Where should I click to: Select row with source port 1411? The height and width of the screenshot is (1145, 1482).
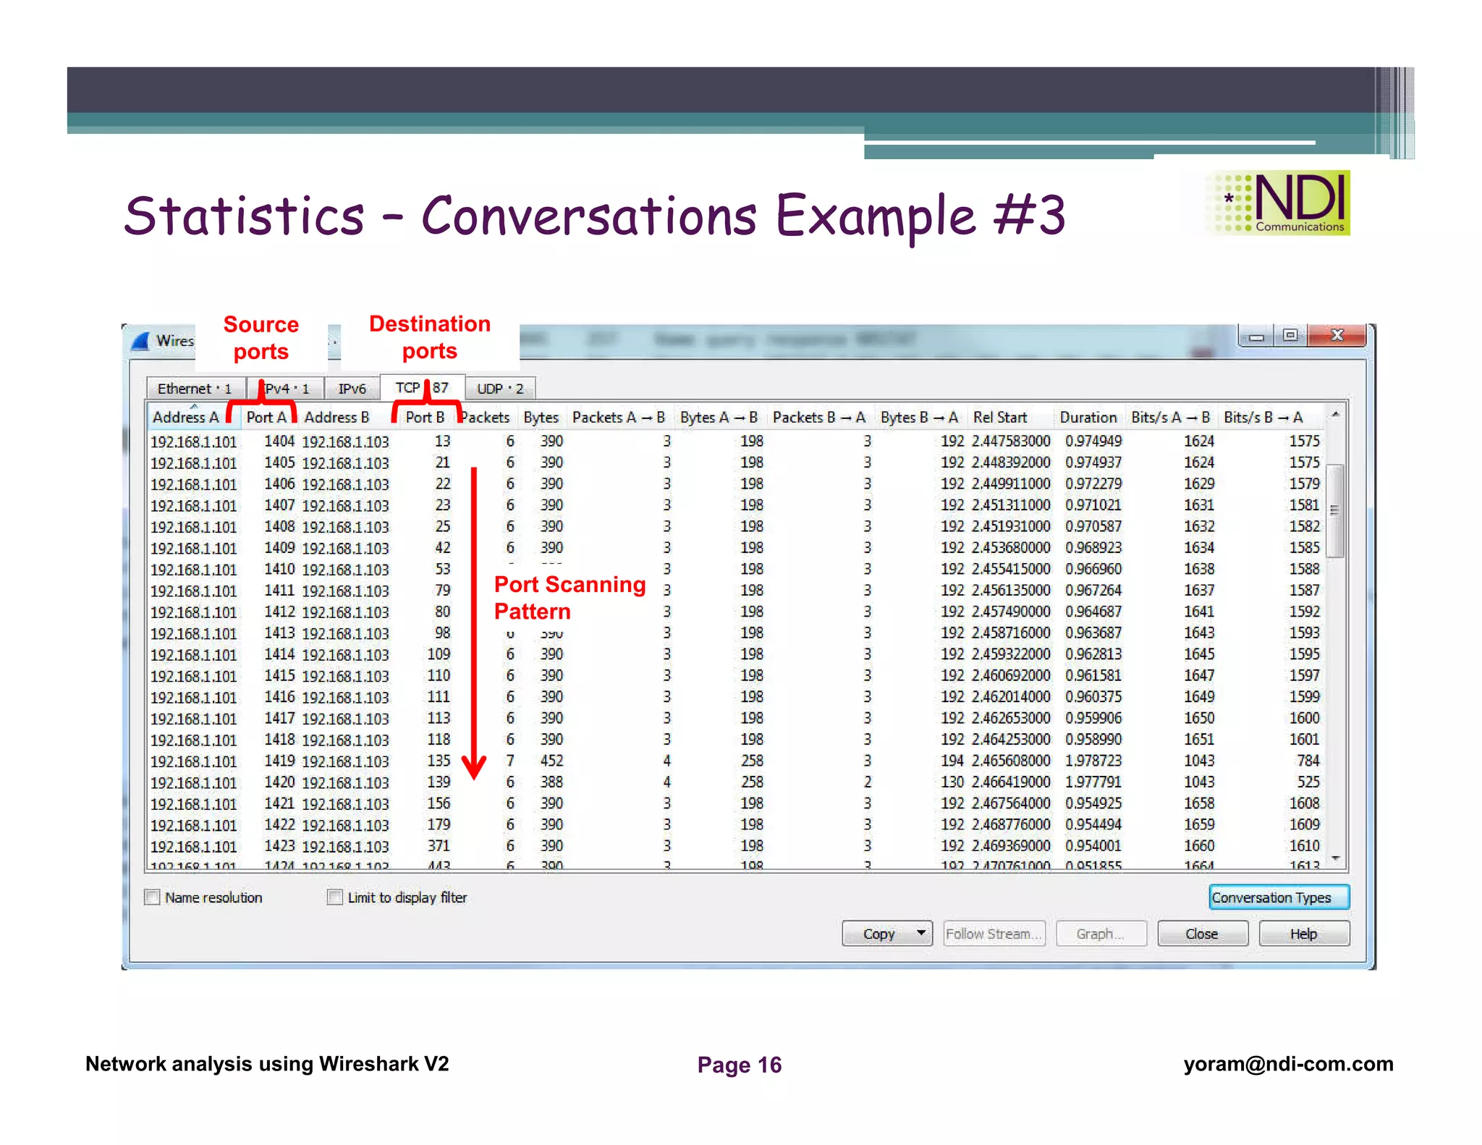[x=735, y=591]
